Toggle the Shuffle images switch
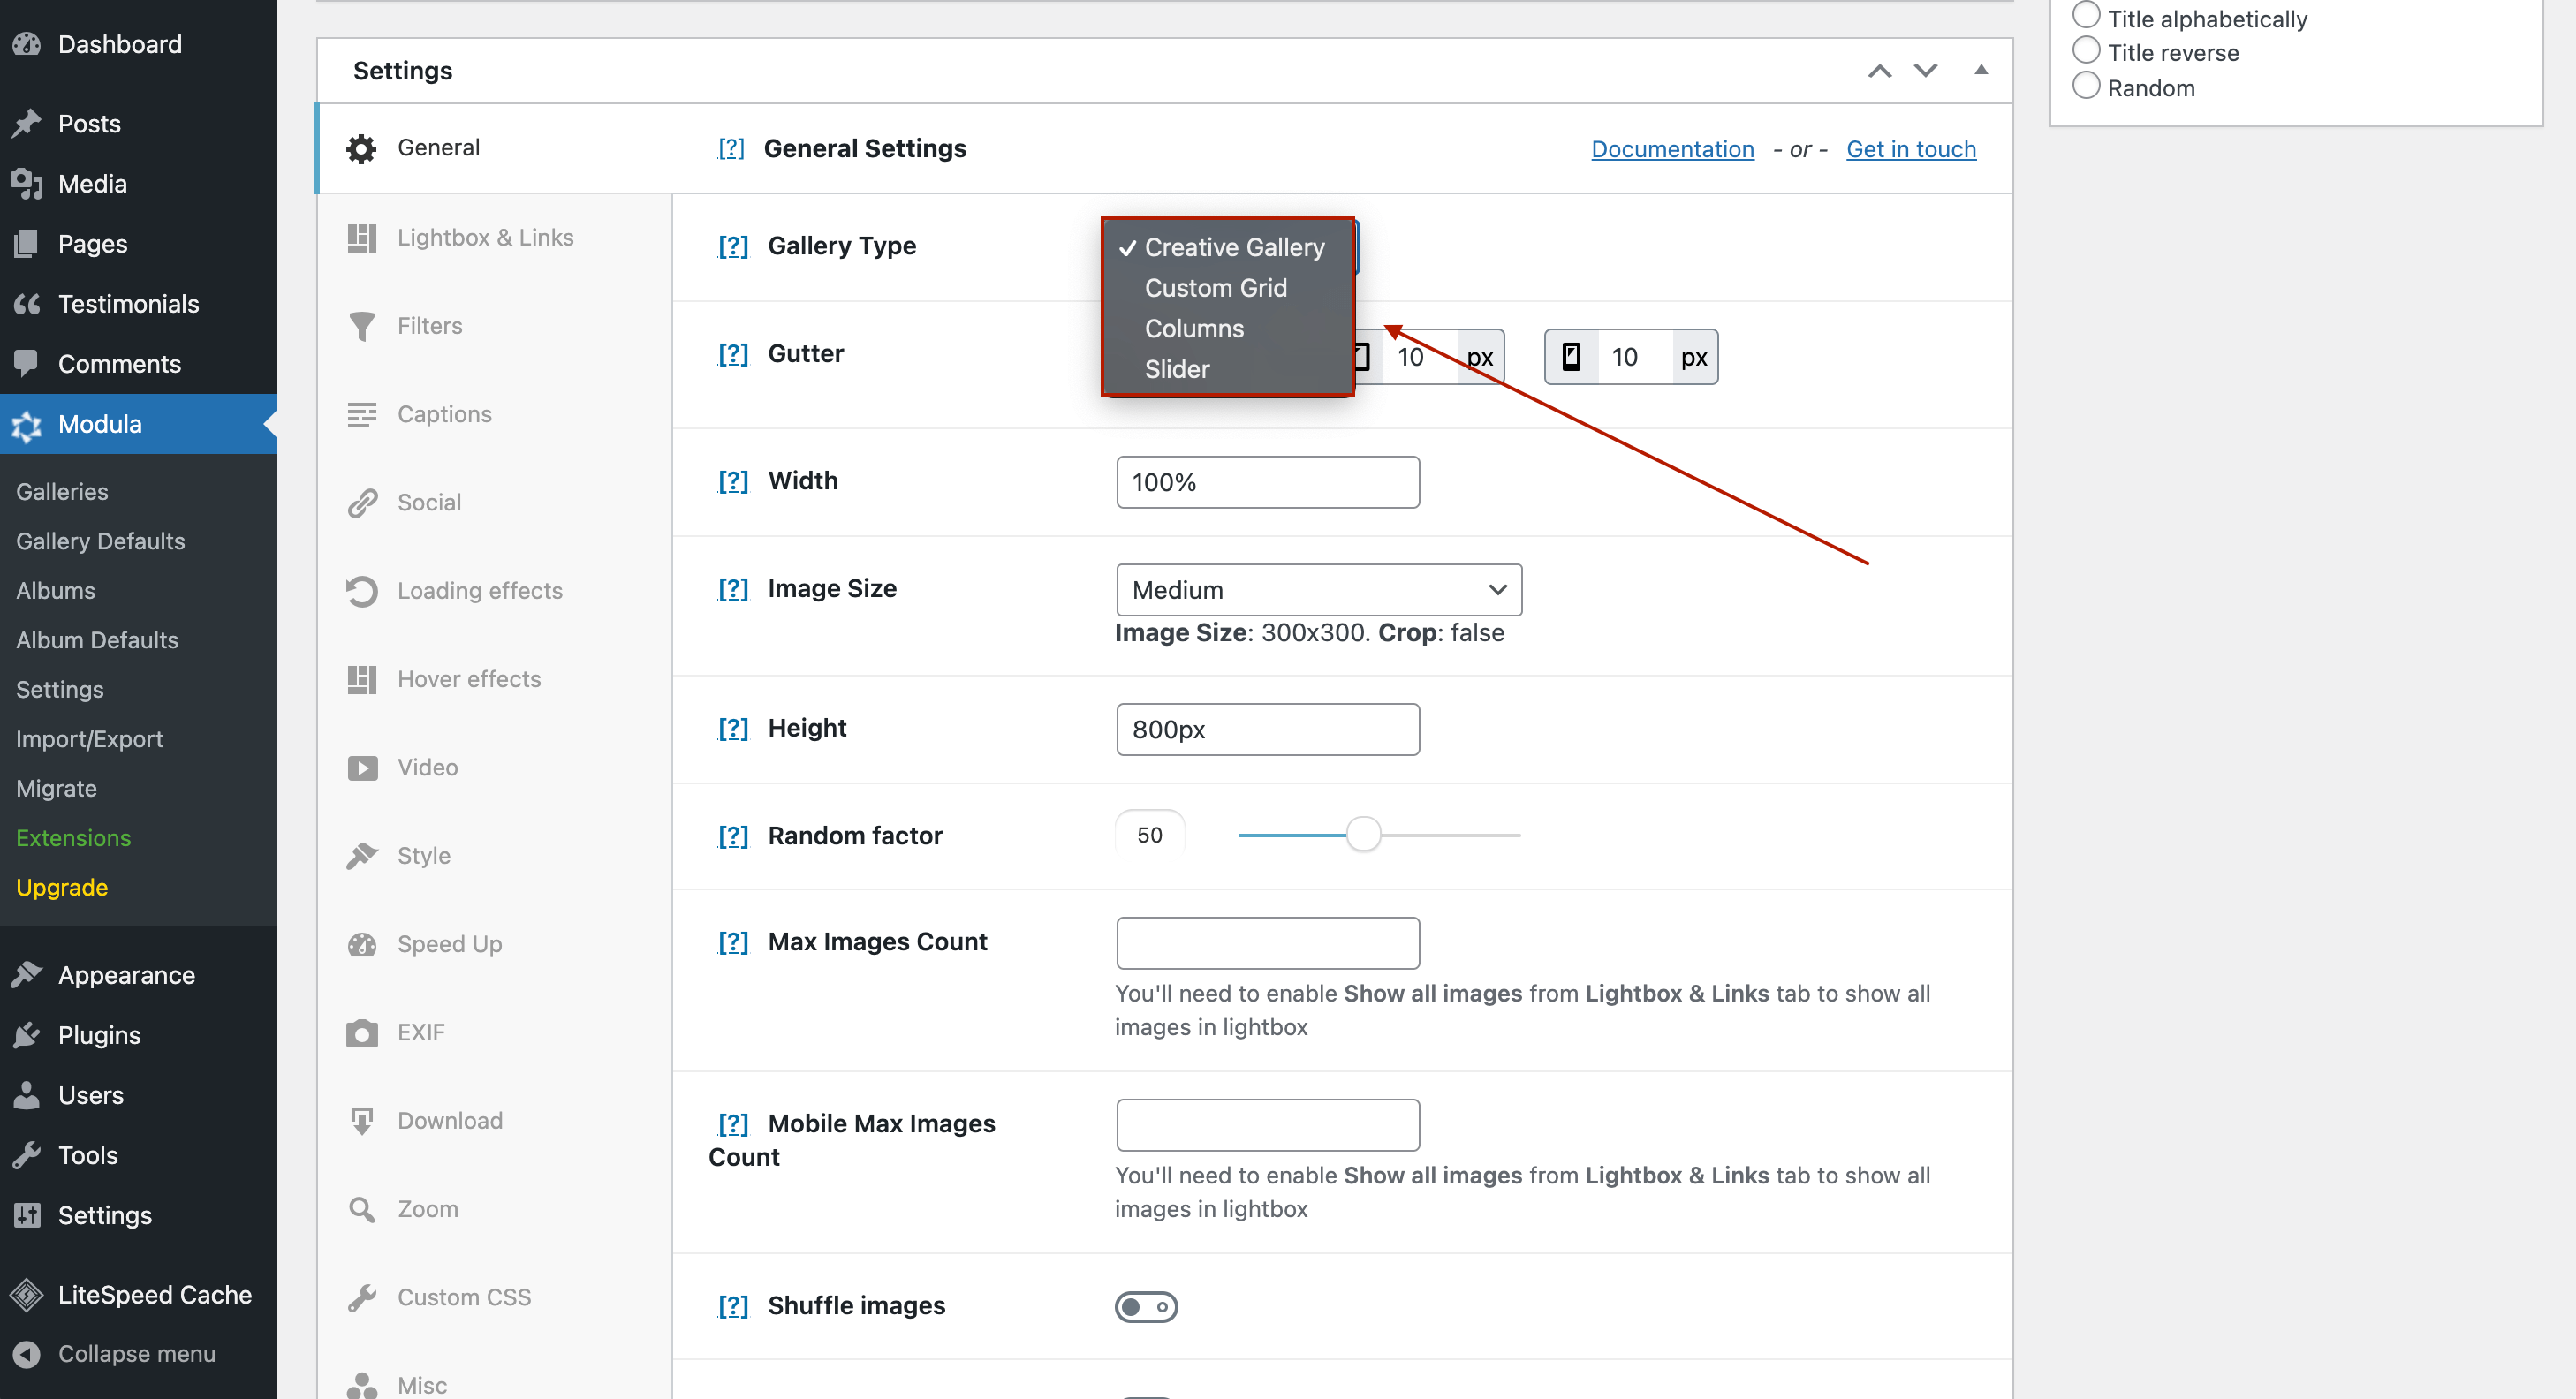The width and height of the screenshot is (2576, 1399). (1146, 1307)
